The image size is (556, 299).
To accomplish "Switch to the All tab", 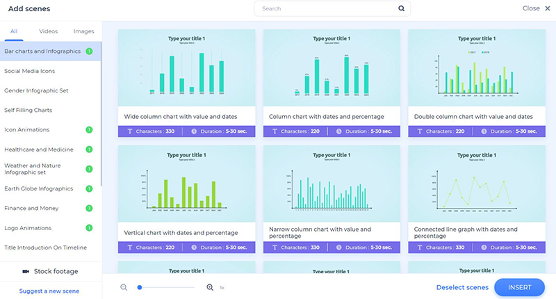I will point(14,31).
